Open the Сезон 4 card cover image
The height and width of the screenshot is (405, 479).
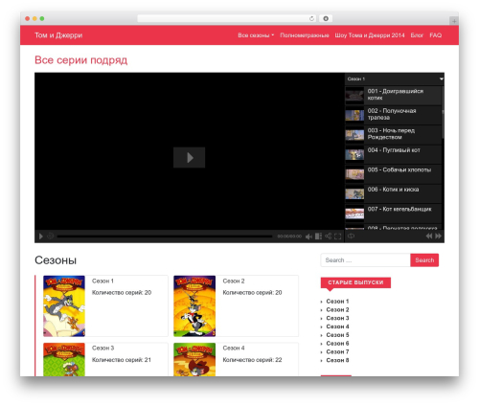(194, 359)
